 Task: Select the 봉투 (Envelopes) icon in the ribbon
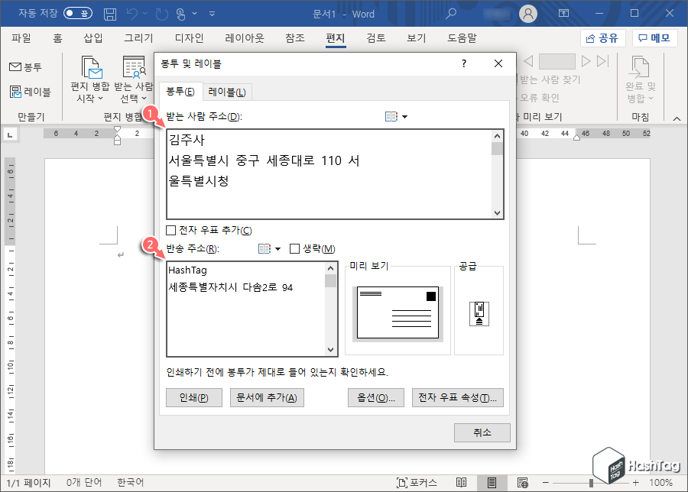tap(18, 66)
